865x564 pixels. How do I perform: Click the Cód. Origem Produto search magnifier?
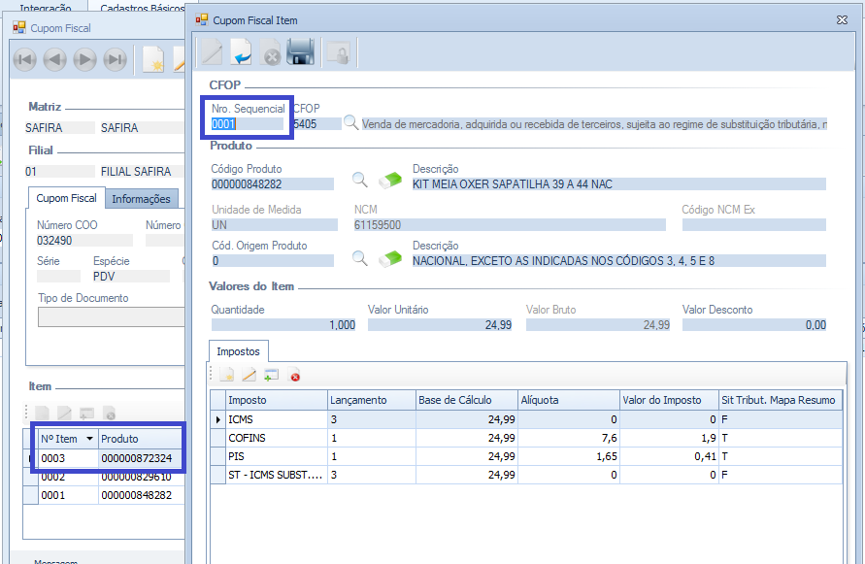pyautogui.click(x=360, y=258)
